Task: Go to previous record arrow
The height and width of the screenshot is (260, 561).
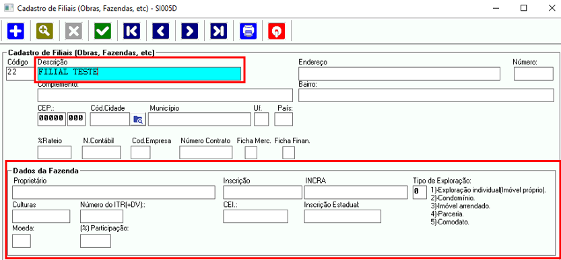Action: coord(161,31)
